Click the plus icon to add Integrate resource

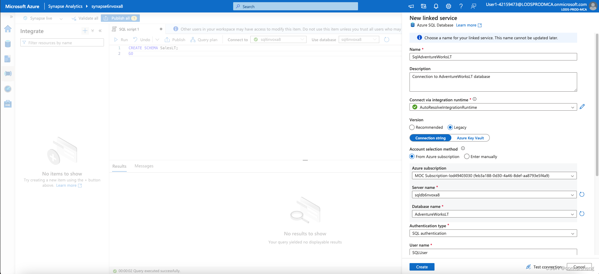(x=85, y=31)
